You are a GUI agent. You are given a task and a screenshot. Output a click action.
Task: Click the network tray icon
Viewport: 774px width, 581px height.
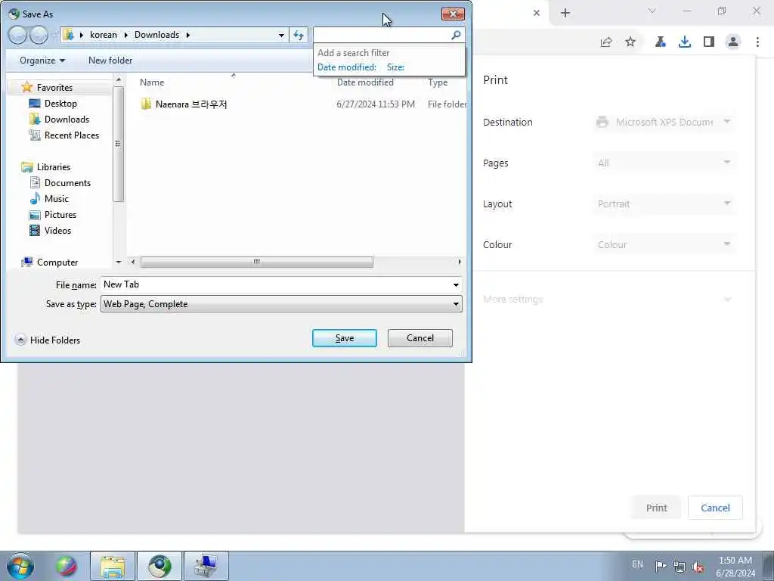[x=680, y=566]
